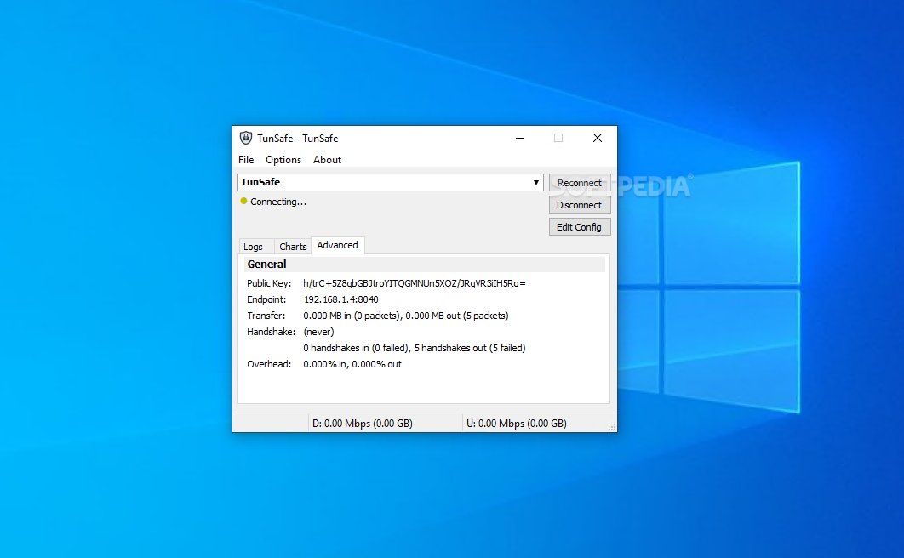Click the Disconnect button

point(580,205)
